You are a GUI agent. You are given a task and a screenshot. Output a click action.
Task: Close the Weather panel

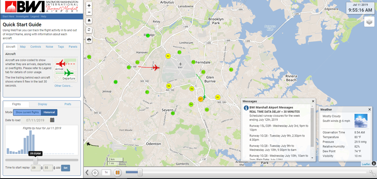coord(369,109)
